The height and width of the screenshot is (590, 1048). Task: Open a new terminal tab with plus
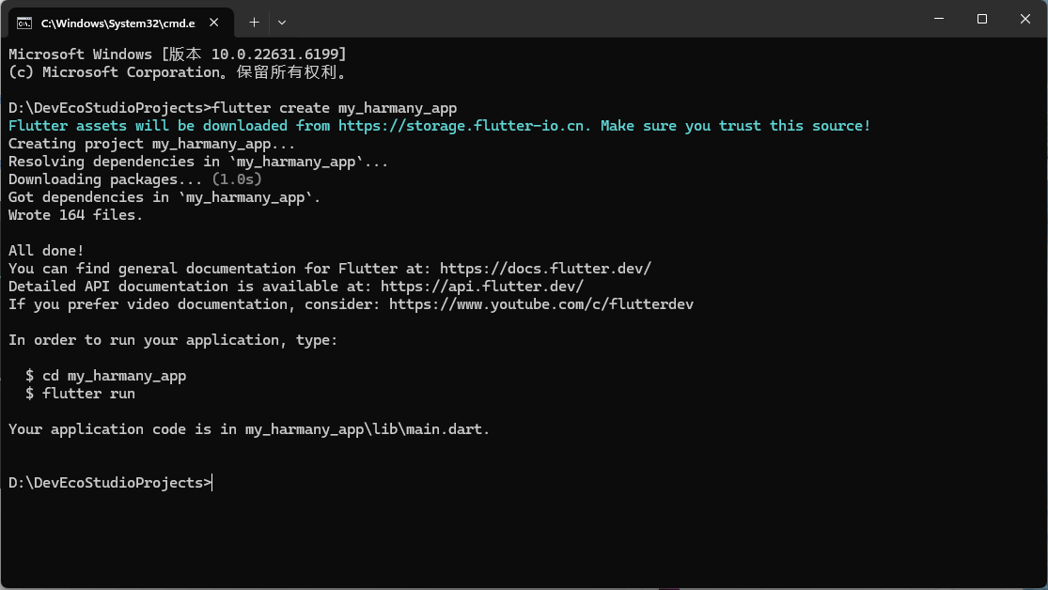coord(254,23)
